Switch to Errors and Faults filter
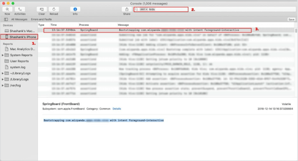Viewport: 298px width, 161px height. pyautogui.click(x=41, y=19)
